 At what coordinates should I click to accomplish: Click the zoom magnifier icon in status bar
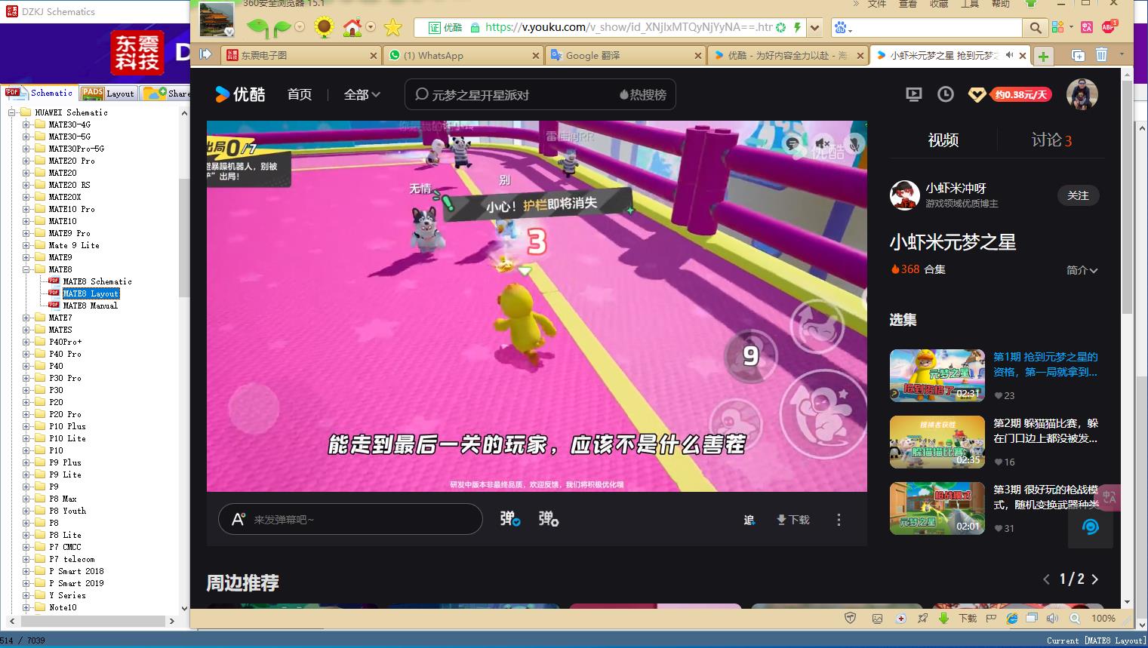point(1075,618)
